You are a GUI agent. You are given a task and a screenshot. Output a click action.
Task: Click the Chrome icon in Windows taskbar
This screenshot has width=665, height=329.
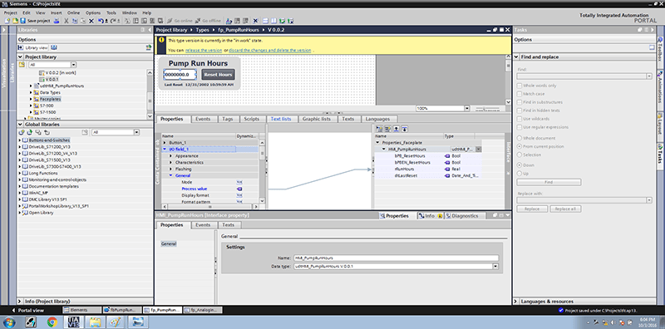tap(52, 322)
